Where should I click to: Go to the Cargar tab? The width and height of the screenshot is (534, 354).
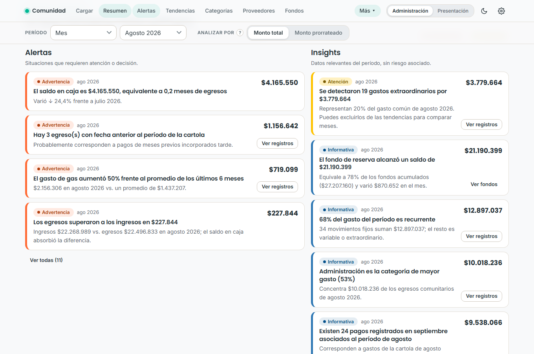(x=84, y=11)
